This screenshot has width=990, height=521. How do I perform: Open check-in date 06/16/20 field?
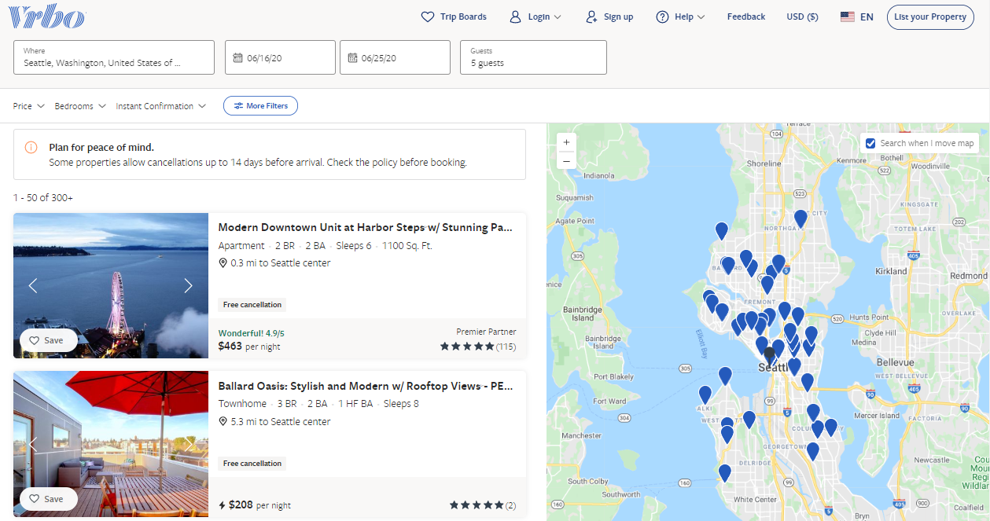tap(281, 57)
